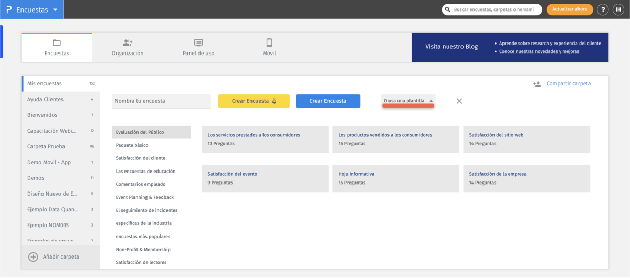Screen dimensions: 630x278
Task: Open the Diseño Nuevo de E... folder
Action: (x=61, y=194)
